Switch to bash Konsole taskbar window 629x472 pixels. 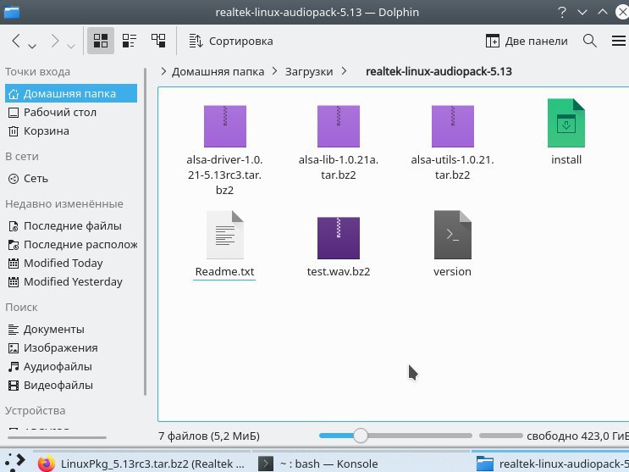pos(361,464)
